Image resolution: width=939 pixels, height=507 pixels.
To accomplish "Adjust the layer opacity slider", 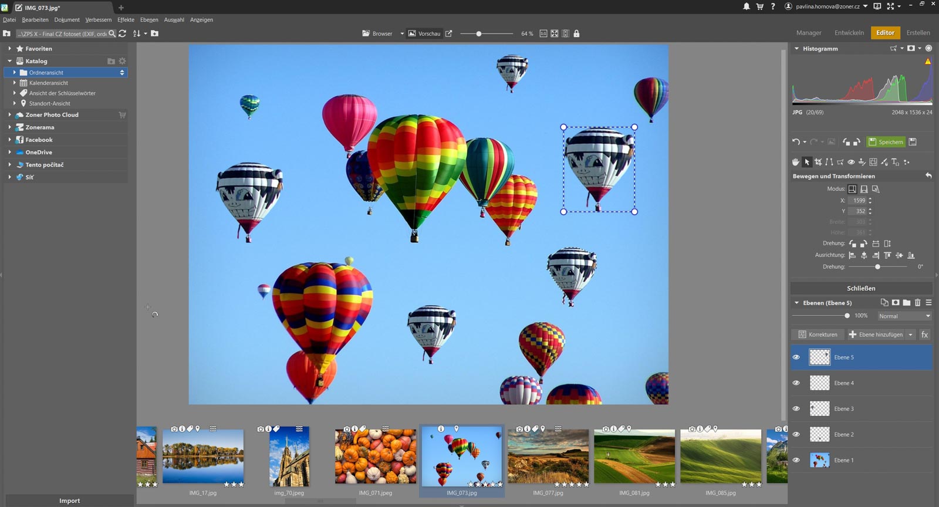I will [847, 316].
